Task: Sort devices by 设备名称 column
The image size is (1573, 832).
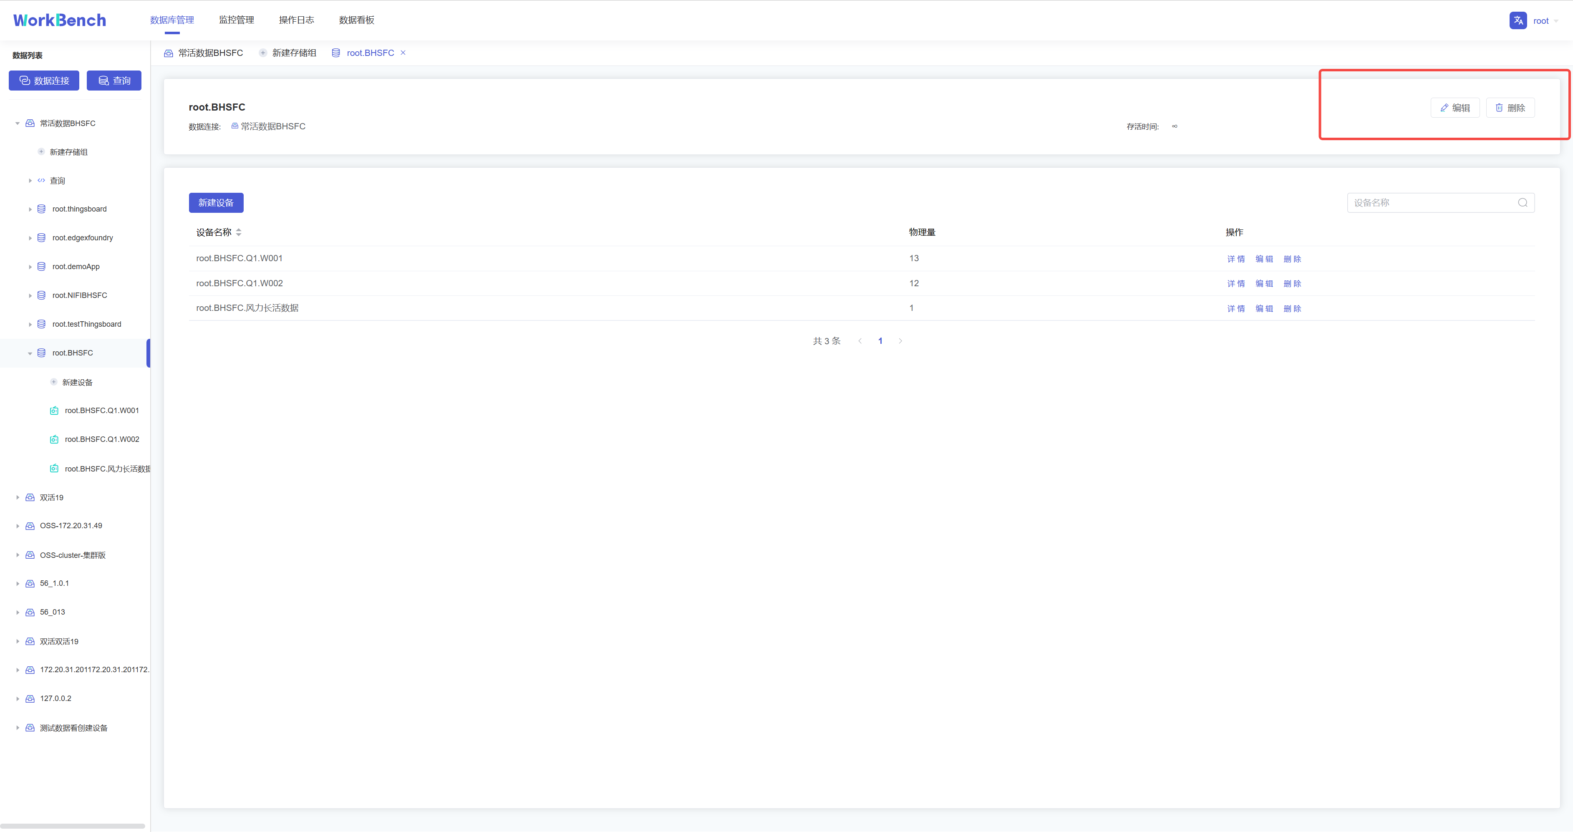Action: (x=238, y=232)
